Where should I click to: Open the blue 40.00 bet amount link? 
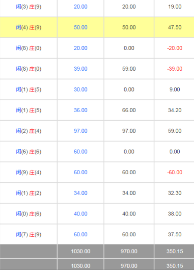(x=81, y=214)
